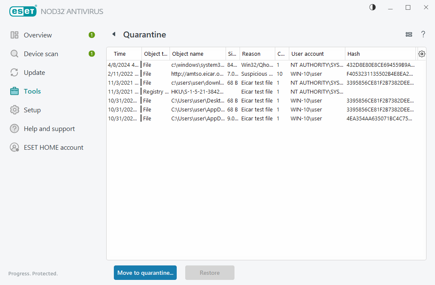Click hash 4EA354AA635071BC4C75... cell

tap(379, 118)
